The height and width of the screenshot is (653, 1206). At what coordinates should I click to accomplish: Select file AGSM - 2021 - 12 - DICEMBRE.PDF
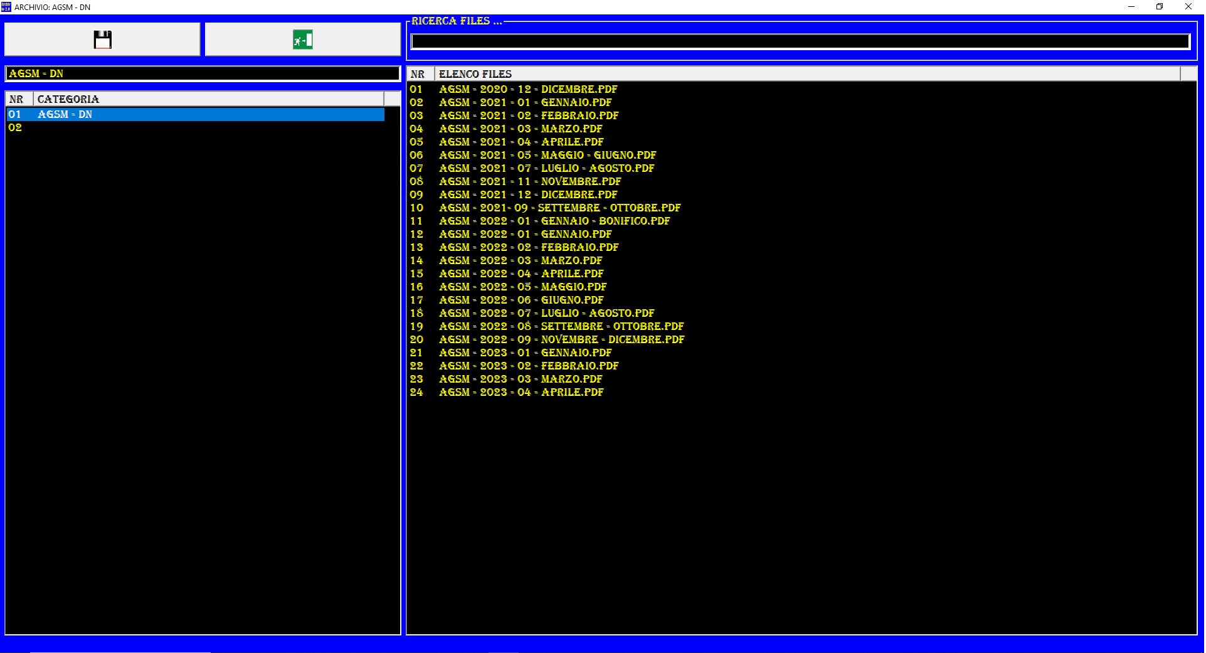528,194
